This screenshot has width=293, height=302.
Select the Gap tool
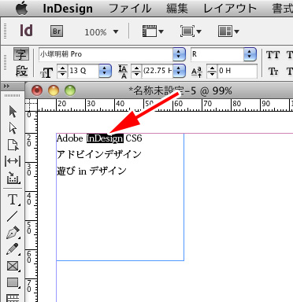pos(13,161)
